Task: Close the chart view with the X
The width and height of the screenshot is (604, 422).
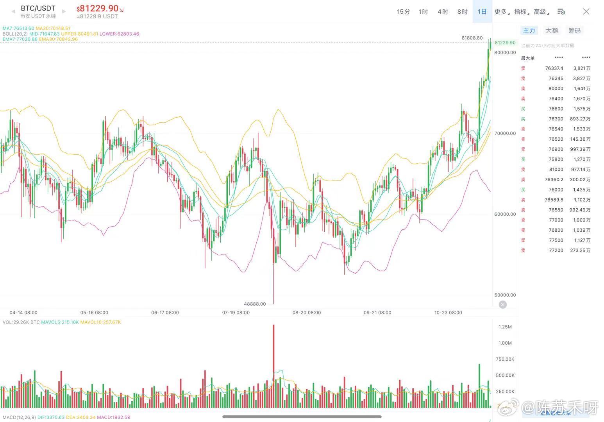Action: [x=586, y=11]
